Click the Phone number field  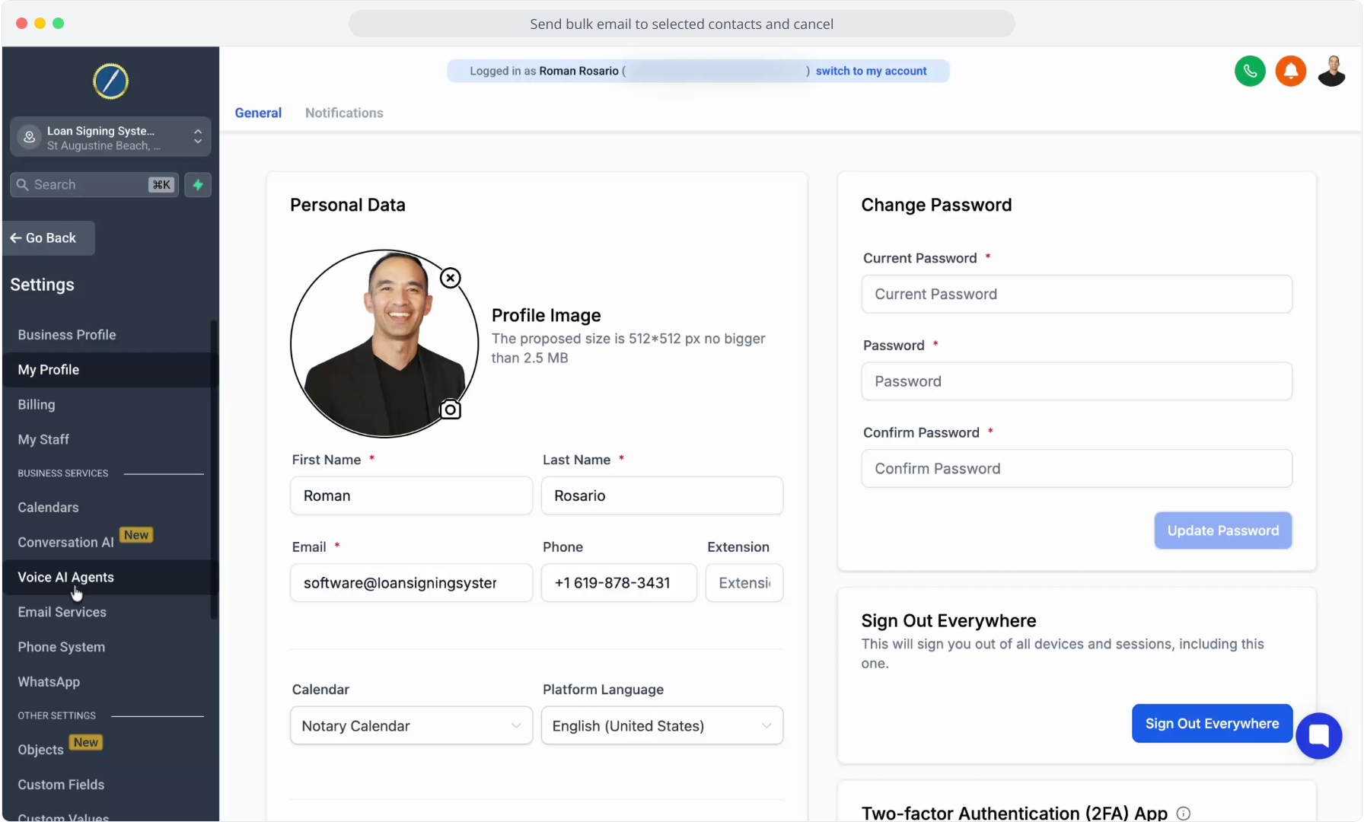(x=619, y=583)
